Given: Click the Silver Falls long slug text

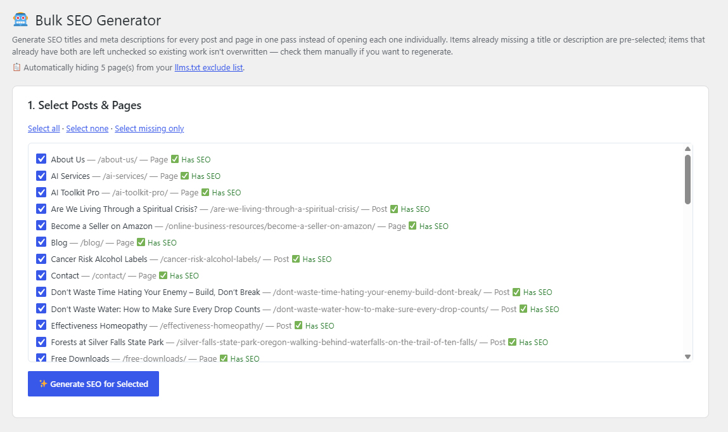Looking at the screenshot, I should 326,343.
